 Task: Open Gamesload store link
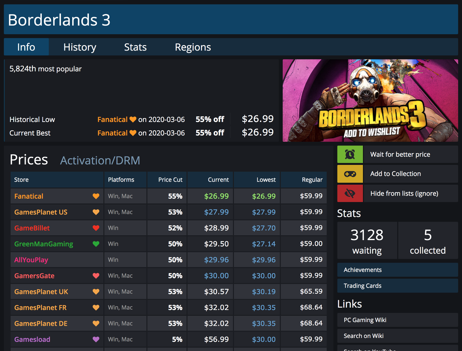point(32,339)
